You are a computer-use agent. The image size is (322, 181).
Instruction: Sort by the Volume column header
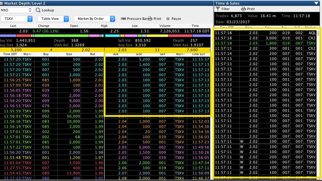click(165, 26)
